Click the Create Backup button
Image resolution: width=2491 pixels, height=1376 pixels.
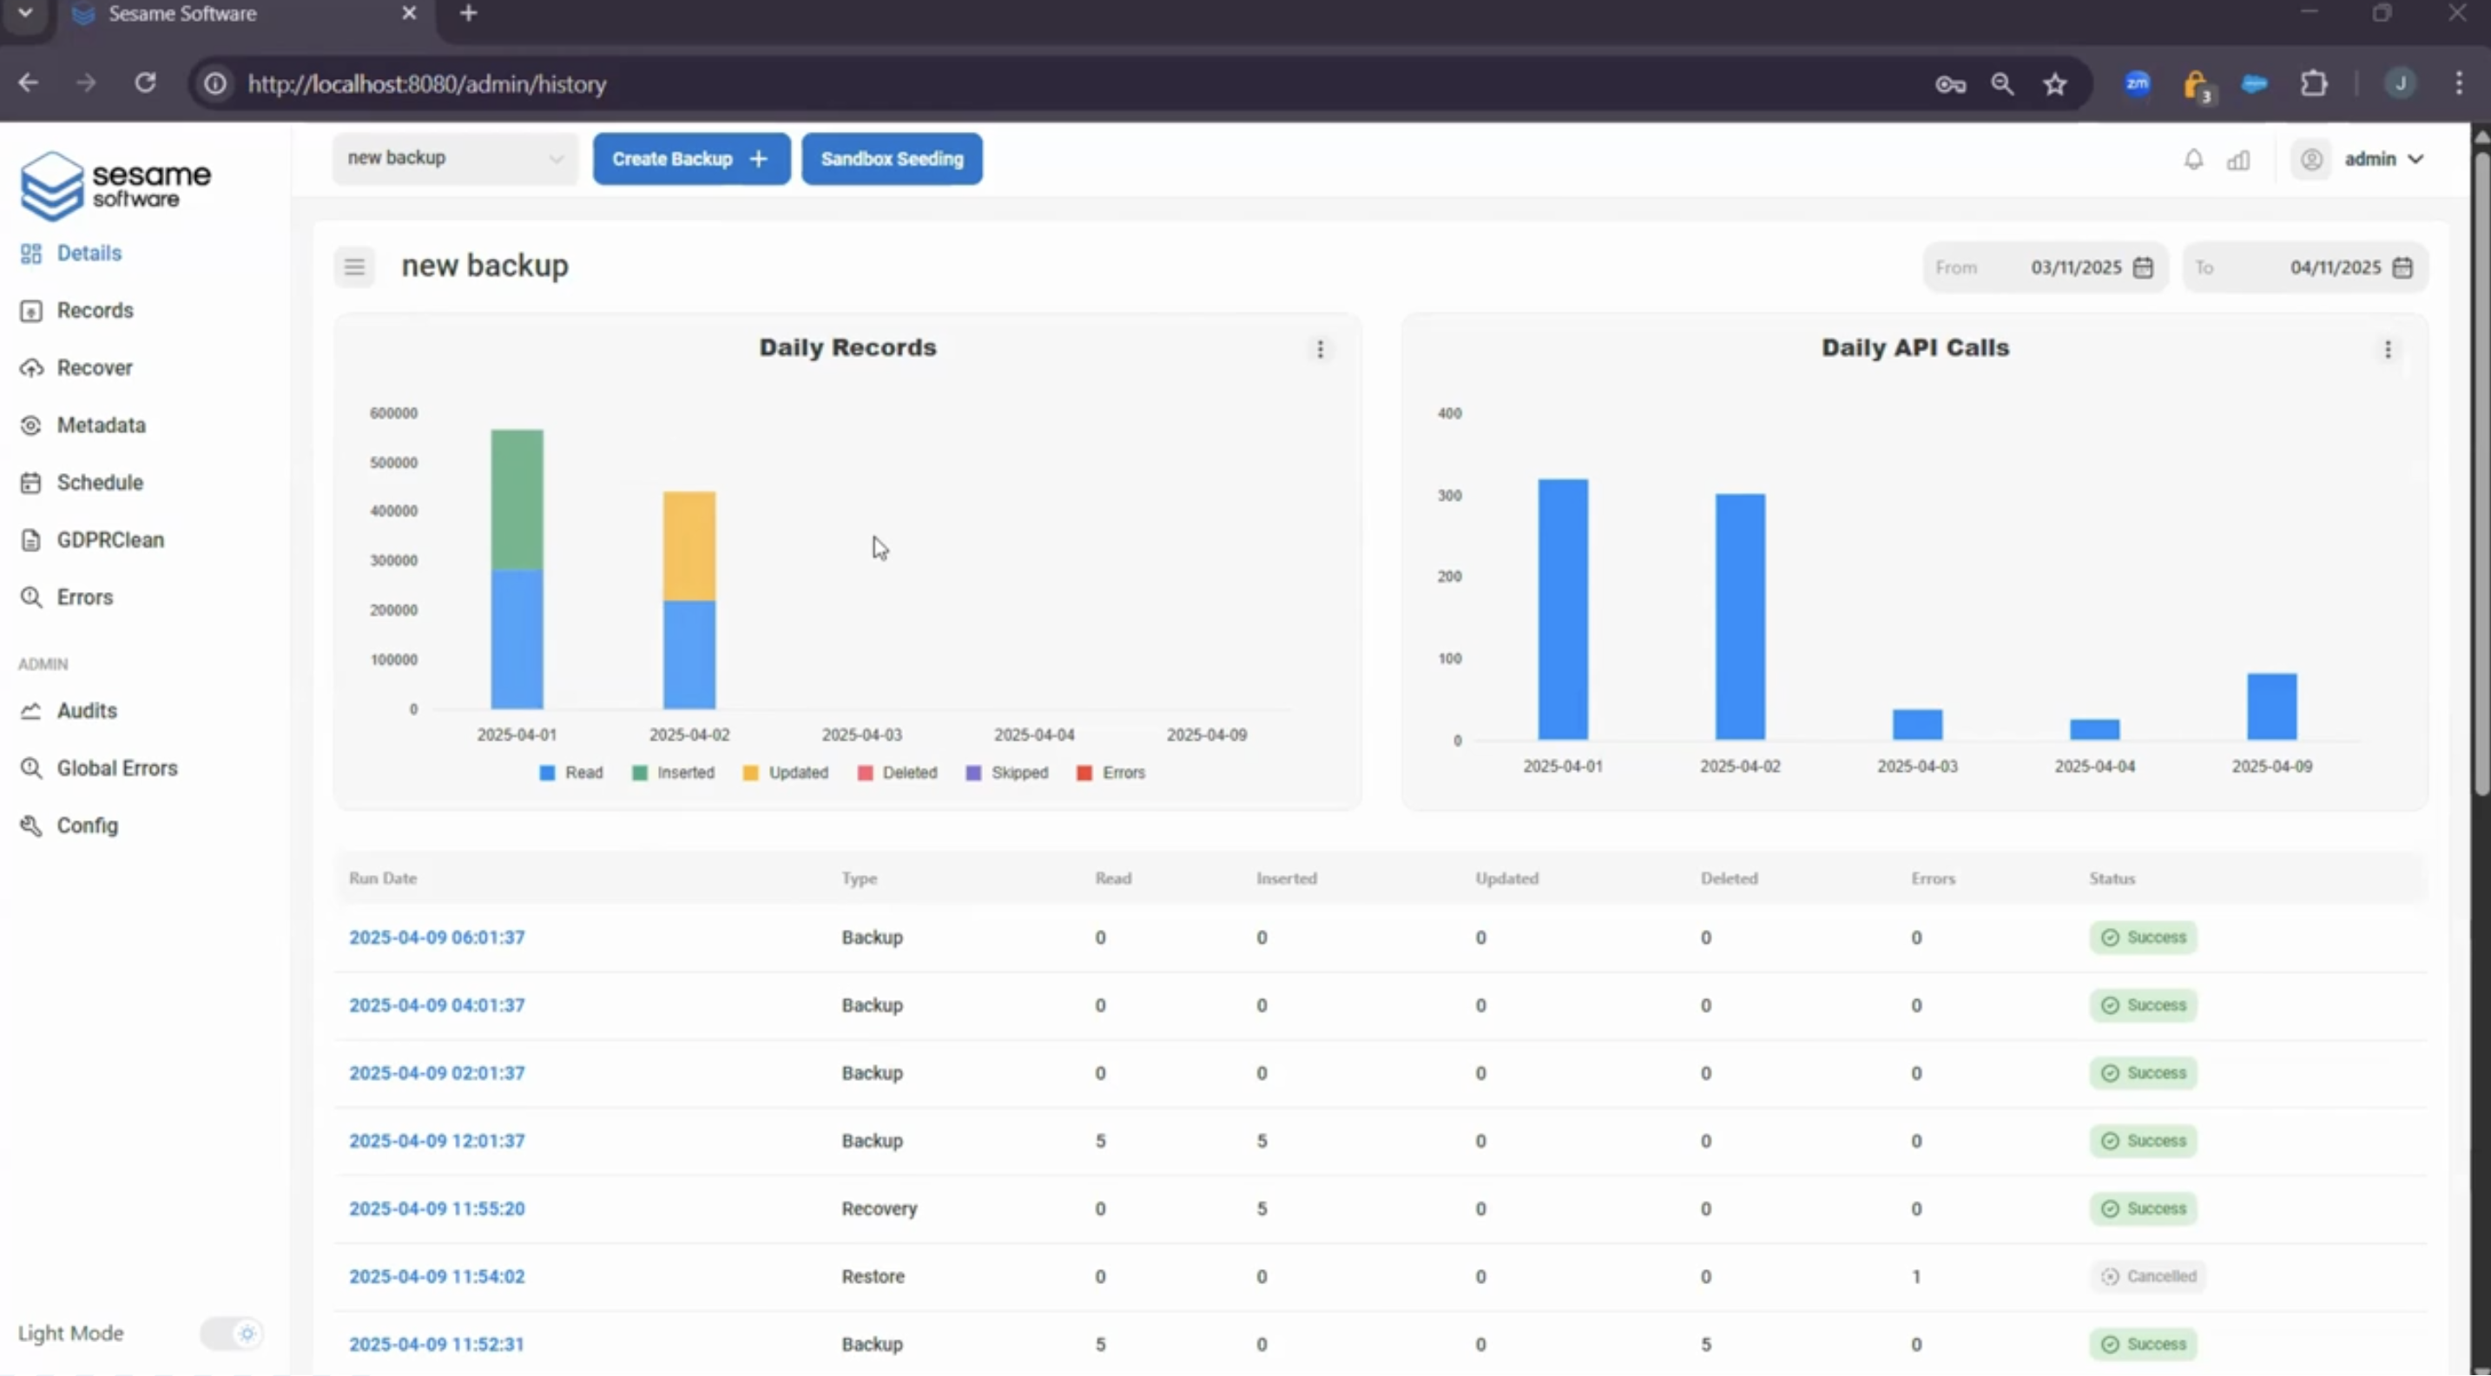tap(691, 159)
